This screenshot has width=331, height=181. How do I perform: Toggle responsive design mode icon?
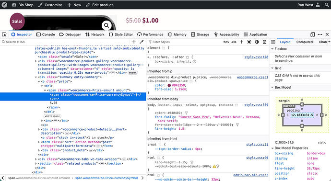pos(313,34)
